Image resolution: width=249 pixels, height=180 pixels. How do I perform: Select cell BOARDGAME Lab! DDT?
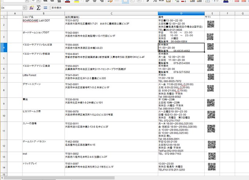coord(44,25)
